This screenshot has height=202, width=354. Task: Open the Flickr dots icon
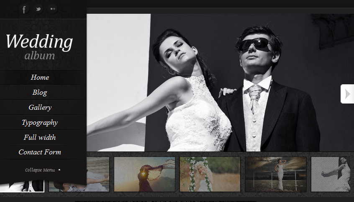click(x=53, y=9)
